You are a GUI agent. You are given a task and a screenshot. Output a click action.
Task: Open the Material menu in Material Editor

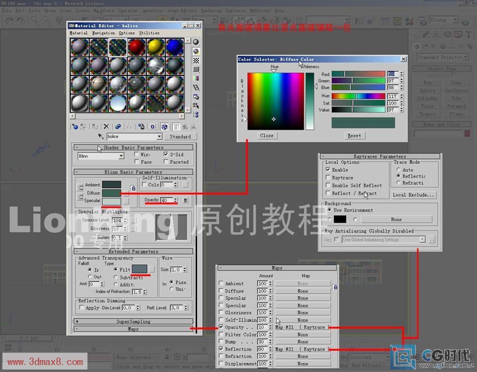coord(79,33)
